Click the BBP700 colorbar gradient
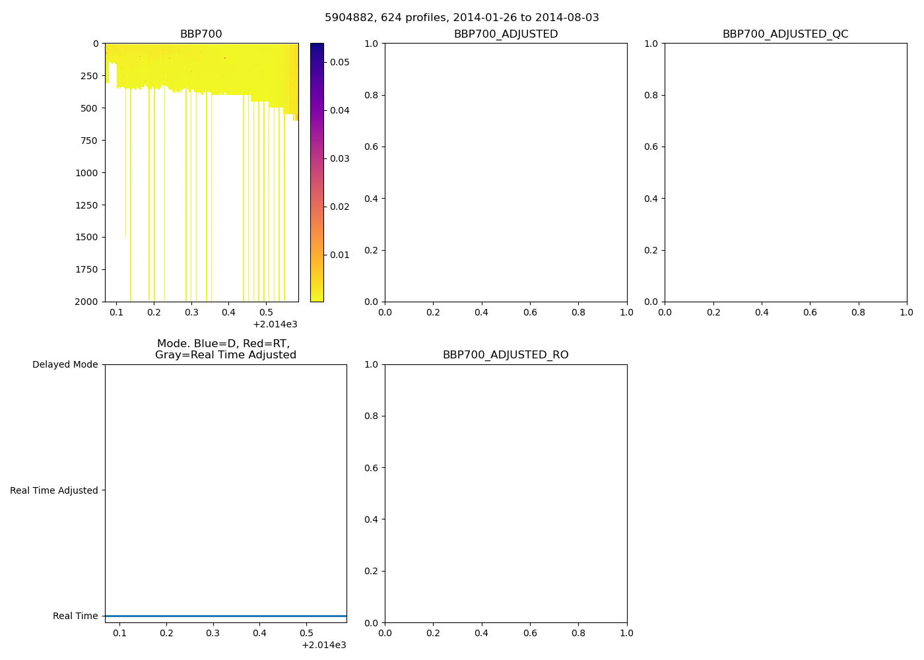 [x=317, y=172]
